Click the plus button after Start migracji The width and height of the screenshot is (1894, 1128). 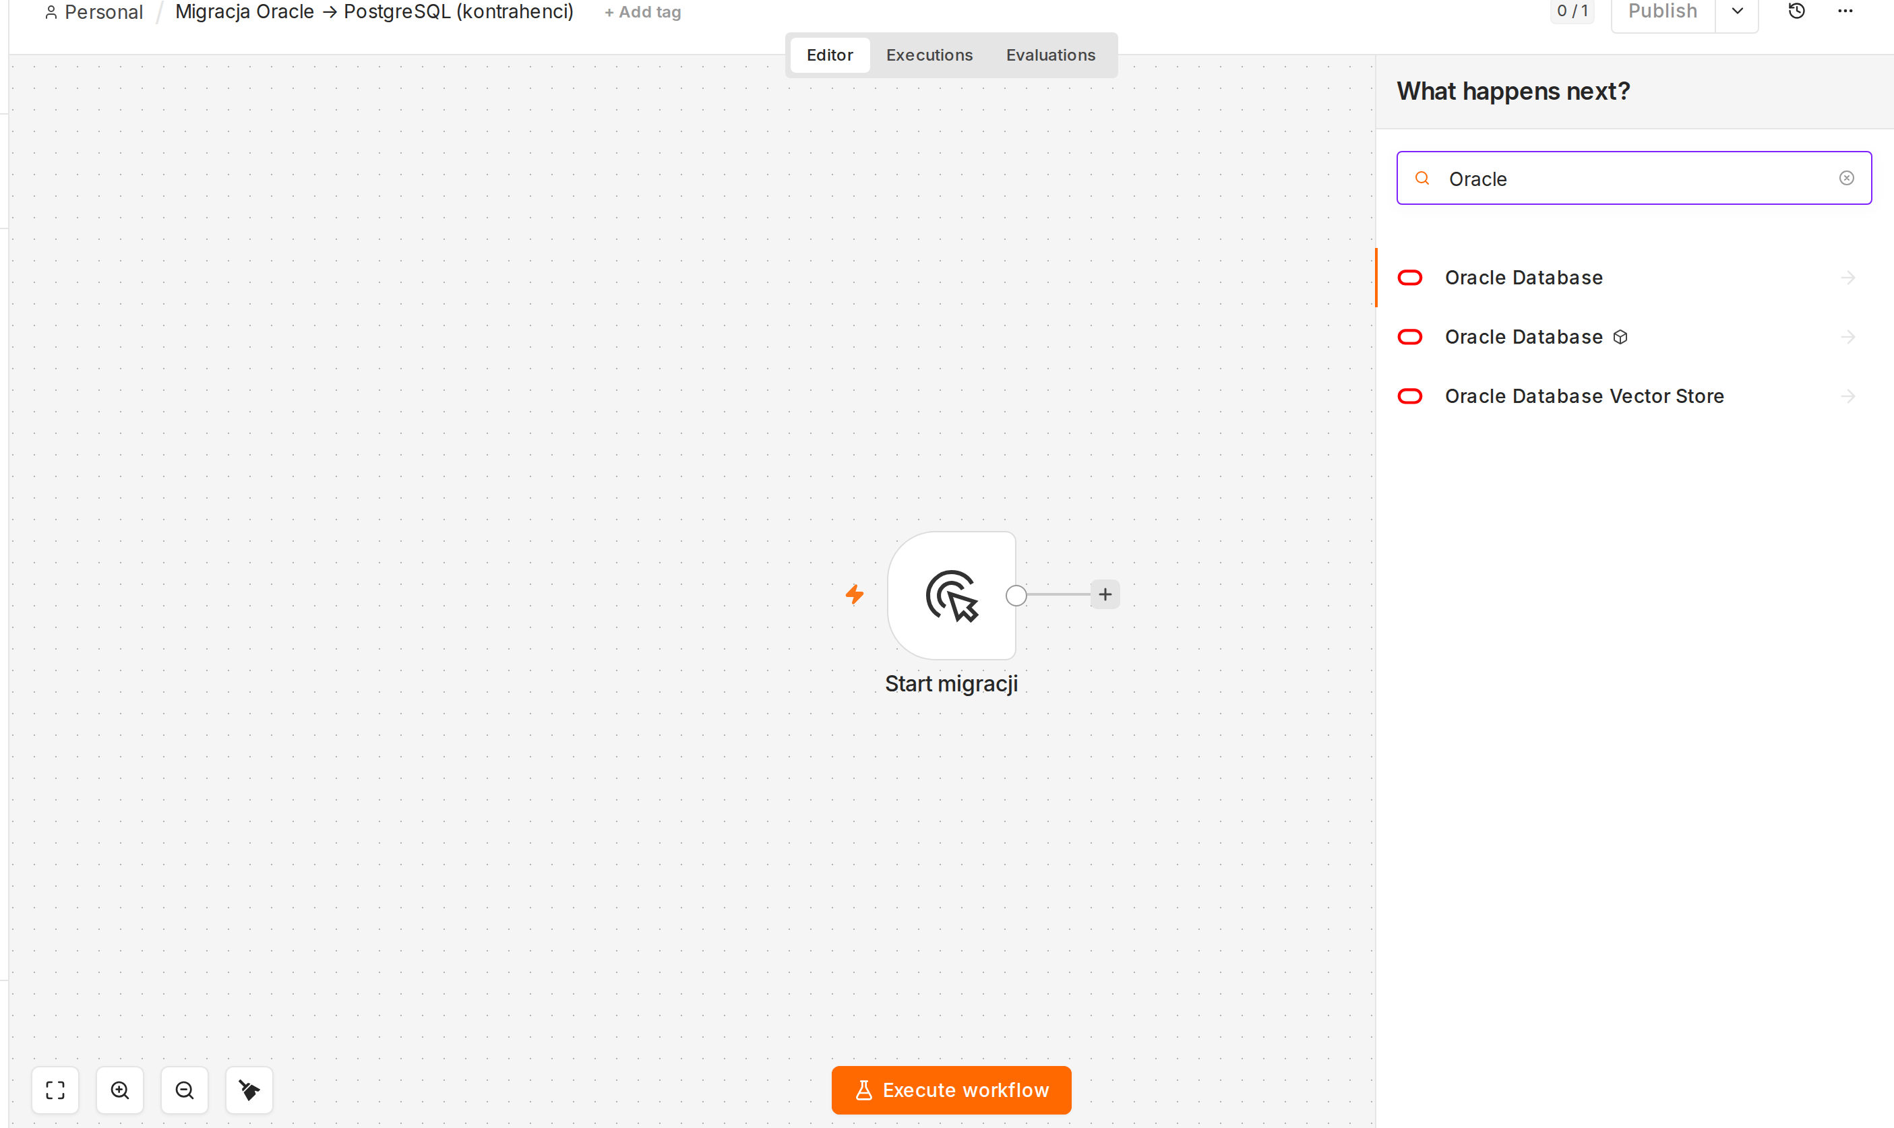coord(1105,594)
